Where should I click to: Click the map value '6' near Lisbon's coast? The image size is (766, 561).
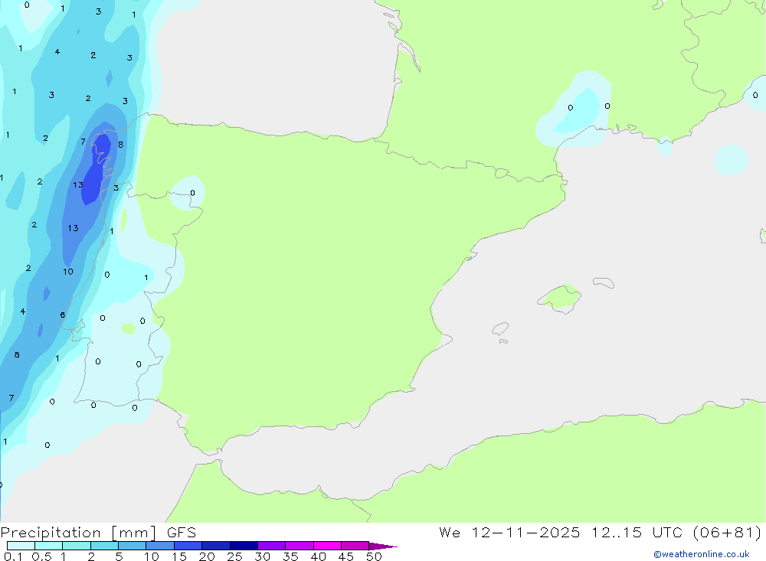pos(63,315)
